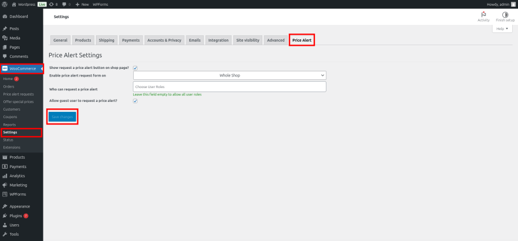The image size is (518, 241).
Task: Go to the Customers submenu
Action: pyautogui.click(x=12, y=109)
